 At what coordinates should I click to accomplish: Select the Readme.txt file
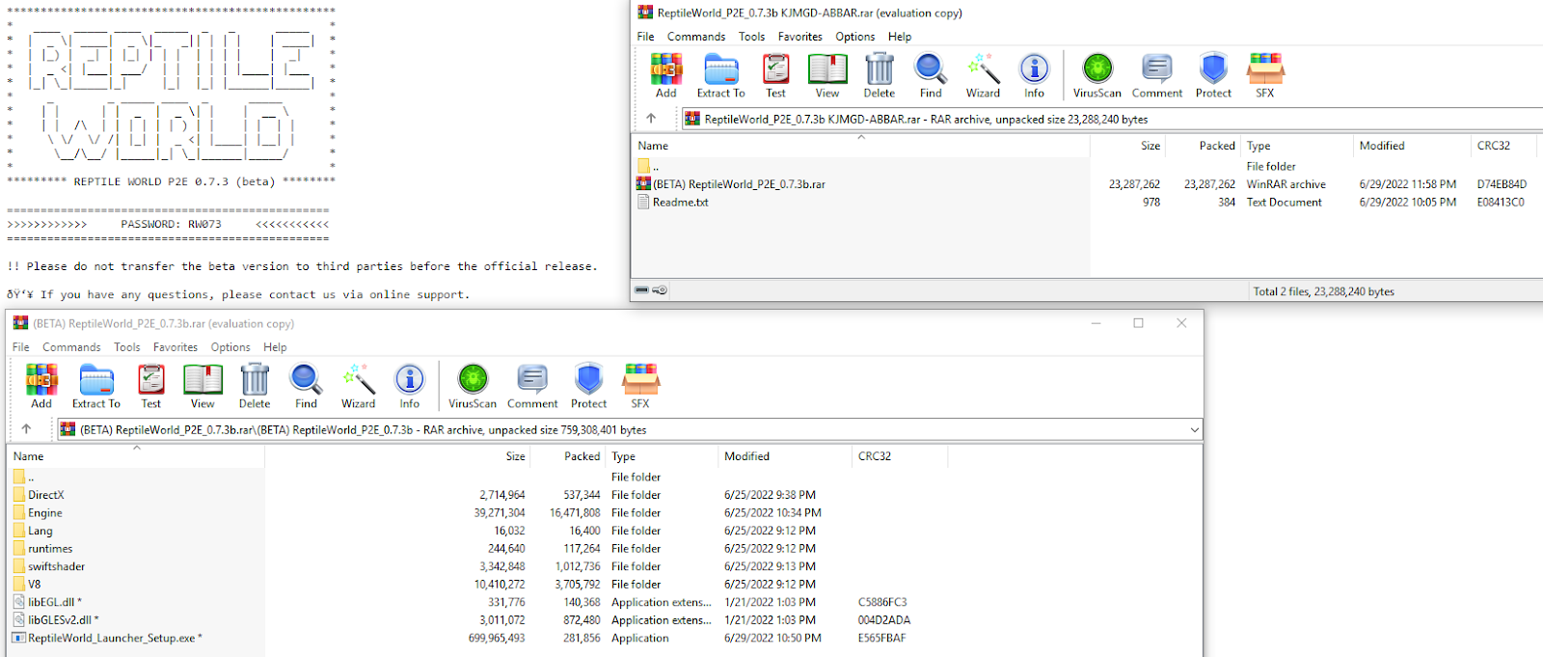click(680, 203)
